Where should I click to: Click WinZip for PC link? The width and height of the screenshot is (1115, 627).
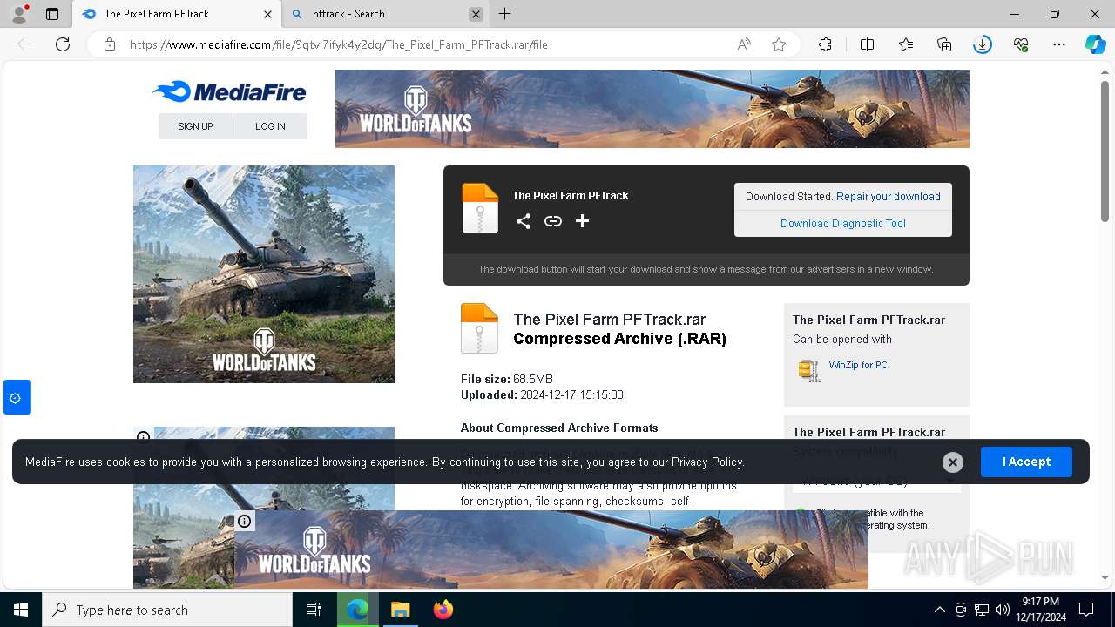tap(858, 365)
